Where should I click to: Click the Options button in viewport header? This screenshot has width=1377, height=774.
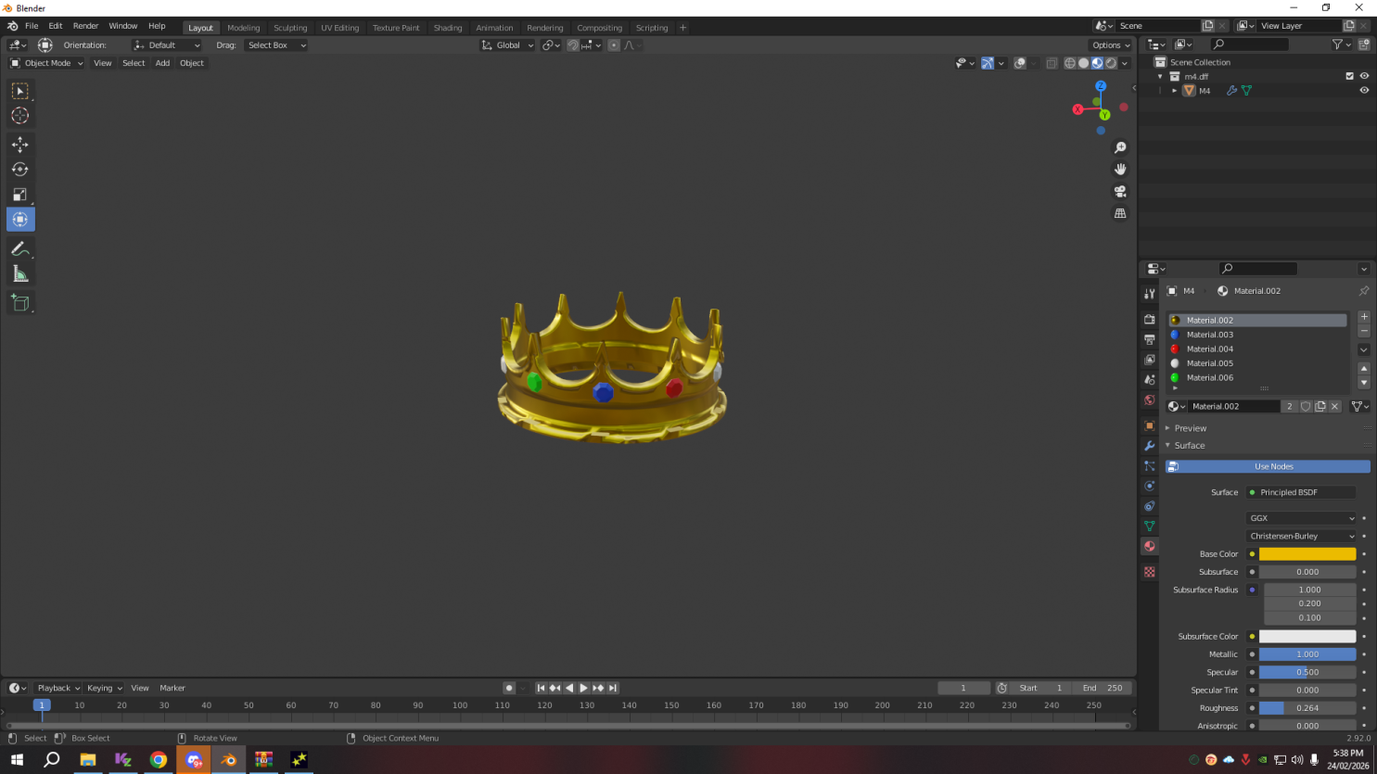tap(1110, 45)
